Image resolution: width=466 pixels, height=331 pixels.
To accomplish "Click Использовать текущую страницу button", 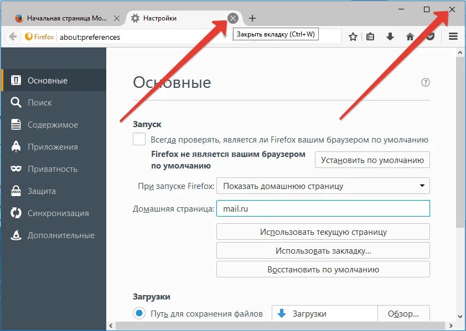I will point(323,232).
